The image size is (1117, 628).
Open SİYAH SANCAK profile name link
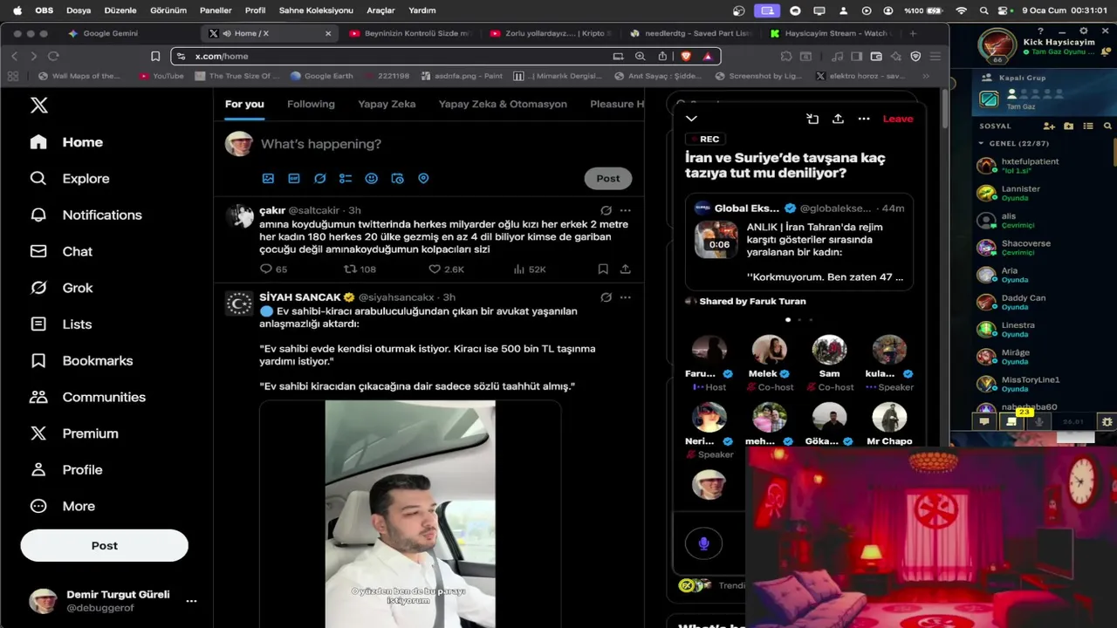pyautogui.click(x=299, y=297)
